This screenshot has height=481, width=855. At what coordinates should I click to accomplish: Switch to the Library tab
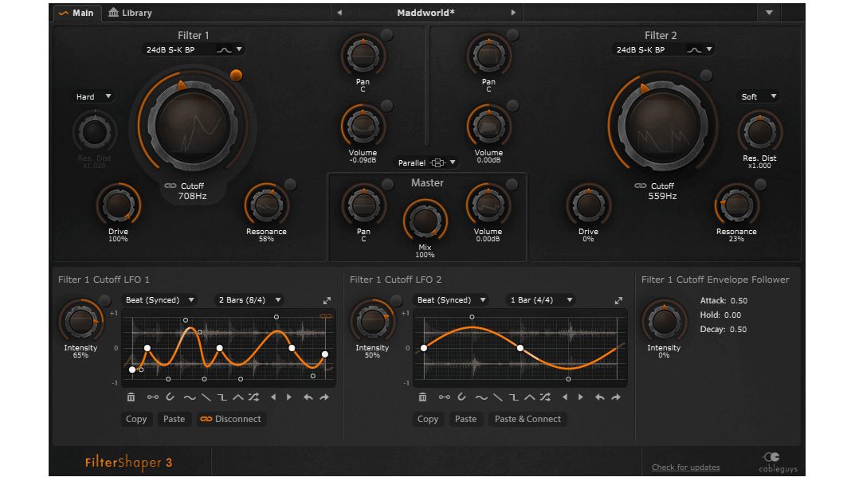tap(131, 13)
